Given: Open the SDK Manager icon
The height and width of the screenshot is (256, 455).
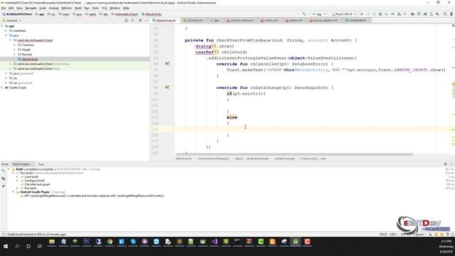Looking at the screenshot, I should click(437, 14).
